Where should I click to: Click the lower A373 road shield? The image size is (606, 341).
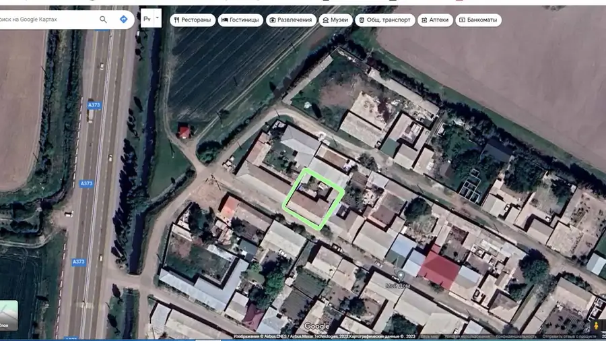tap(79, 261)
